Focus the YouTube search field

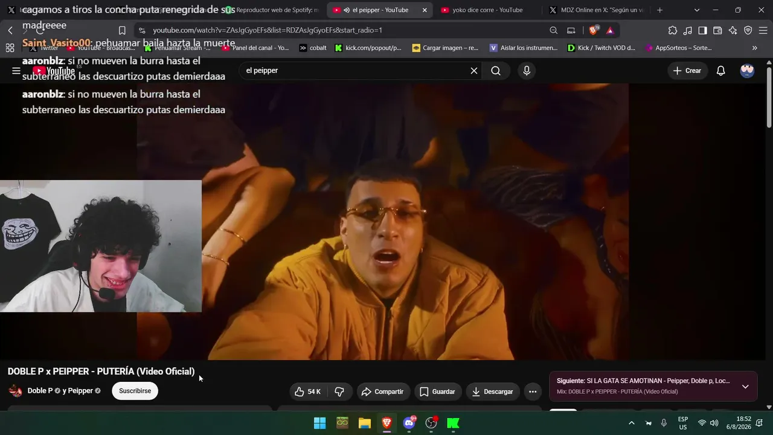[354, 71]
